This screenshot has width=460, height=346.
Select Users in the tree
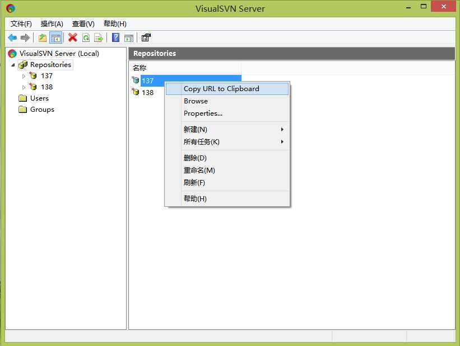[x=39, y=98]
